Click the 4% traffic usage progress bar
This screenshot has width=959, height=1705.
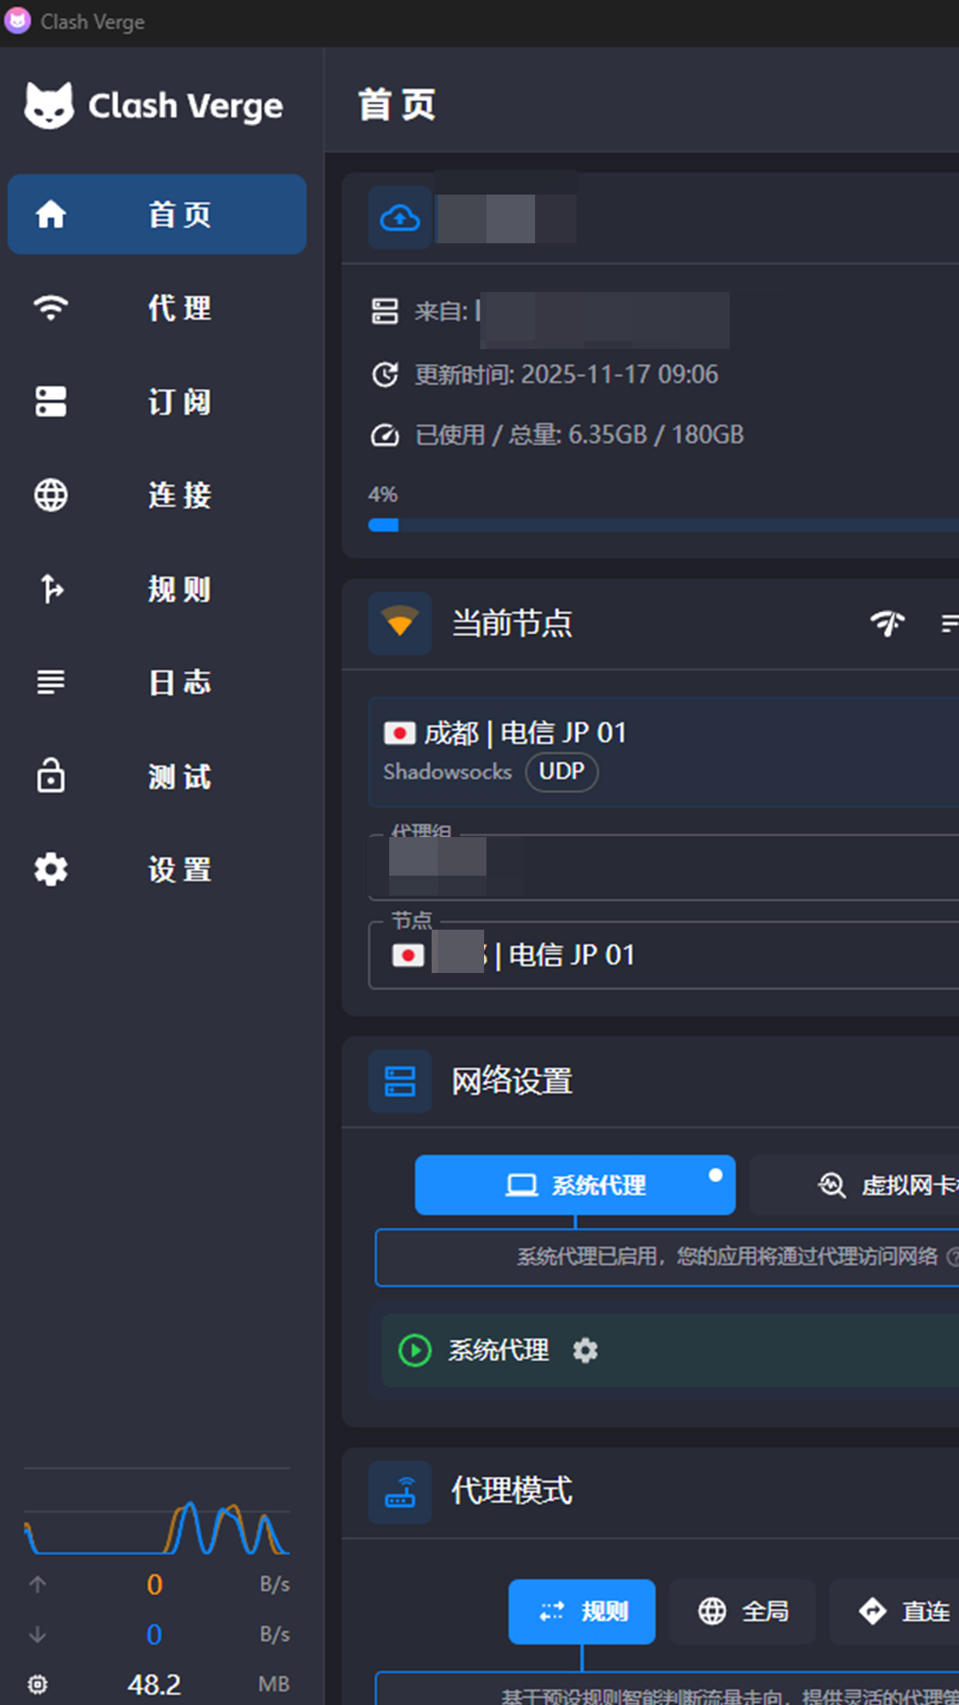click(664, 525)
